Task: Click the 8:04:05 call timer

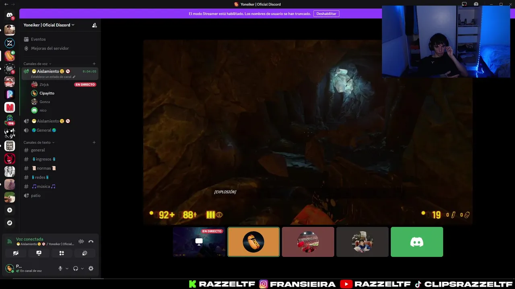Action: click(89, 71)
